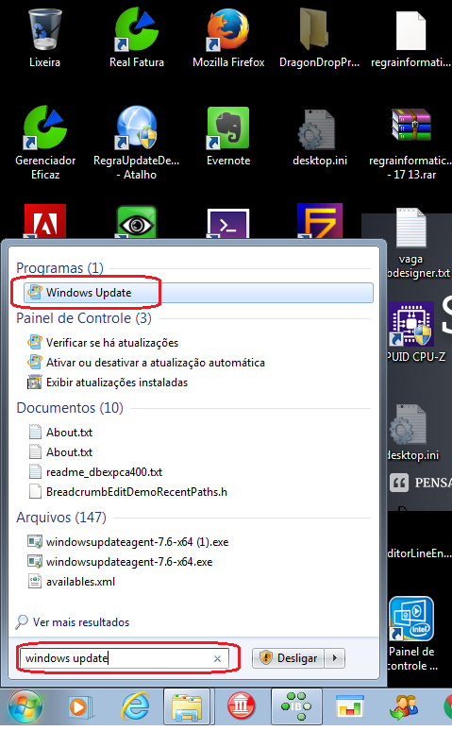This screenshot has width=452, height=731.
Task: Launch Evernote from the desktop
Action: pyautogui.click(x=228, y=136)
